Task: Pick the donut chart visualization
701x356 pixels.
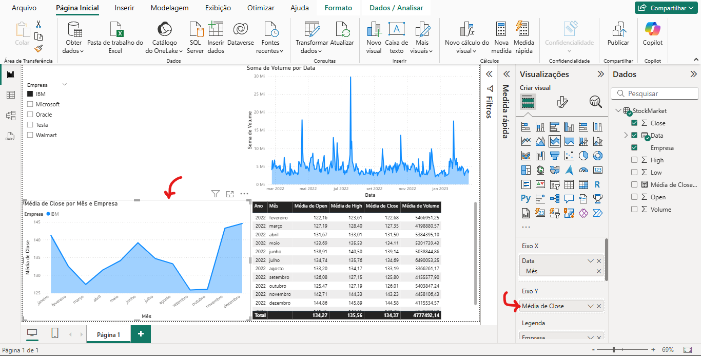Action: [597, 156]
